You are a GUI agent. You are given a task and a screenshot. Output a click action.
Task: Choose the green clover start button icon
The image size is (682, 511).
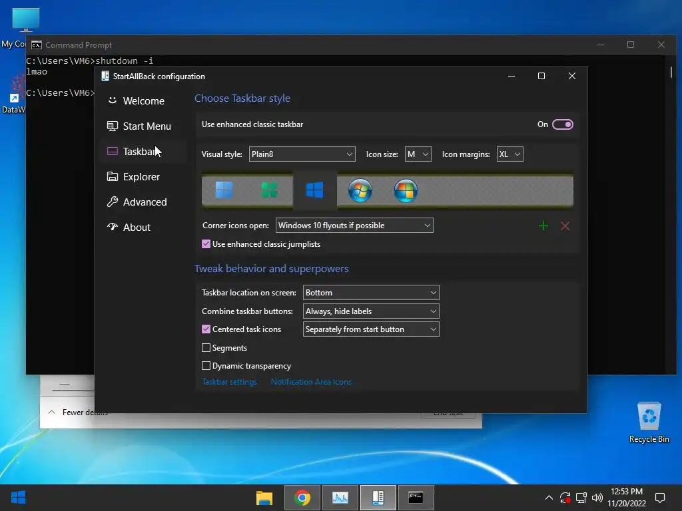pyautogui.click(x=269, y=190)
